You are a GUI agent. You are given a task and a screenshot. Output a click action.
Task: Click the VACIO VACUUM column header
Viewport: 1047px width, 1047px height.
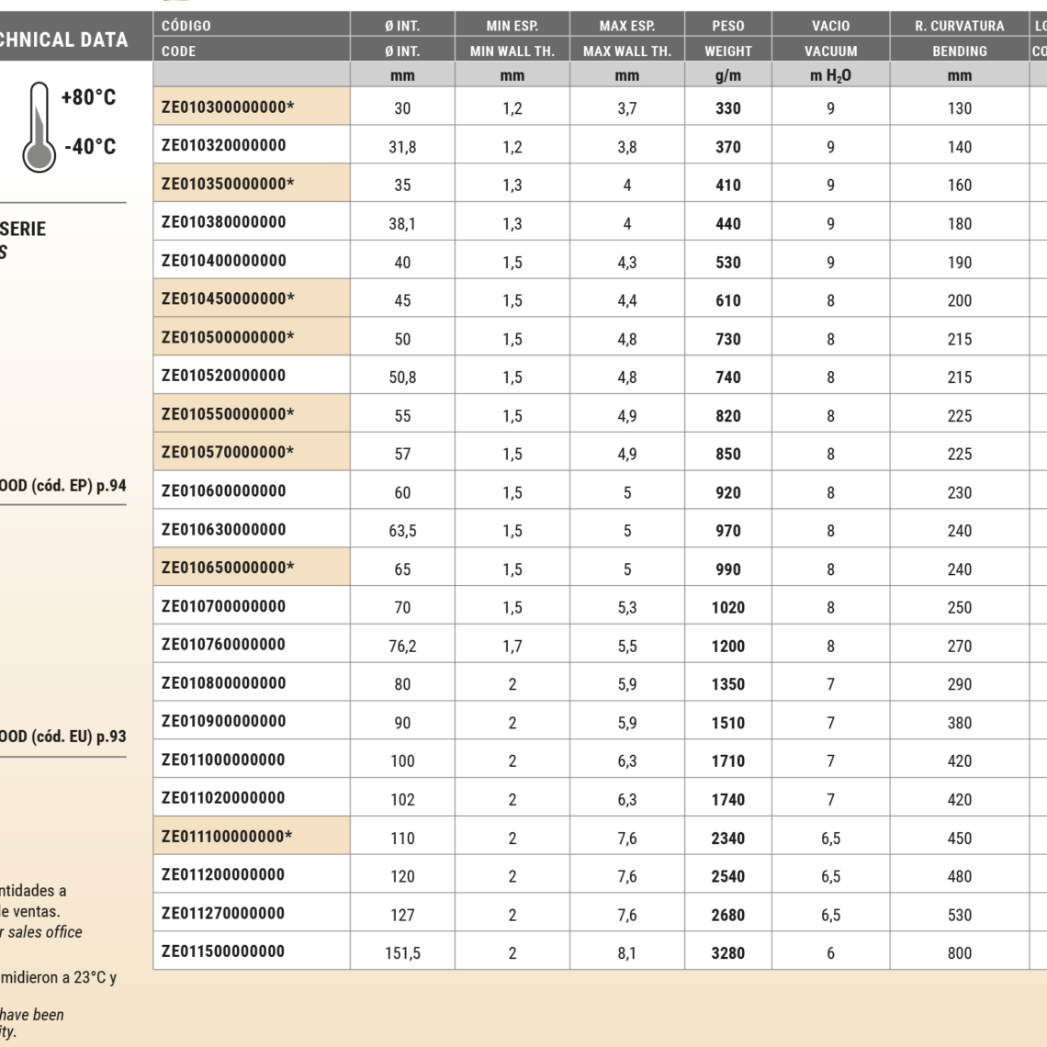click(x=830, y=38)
